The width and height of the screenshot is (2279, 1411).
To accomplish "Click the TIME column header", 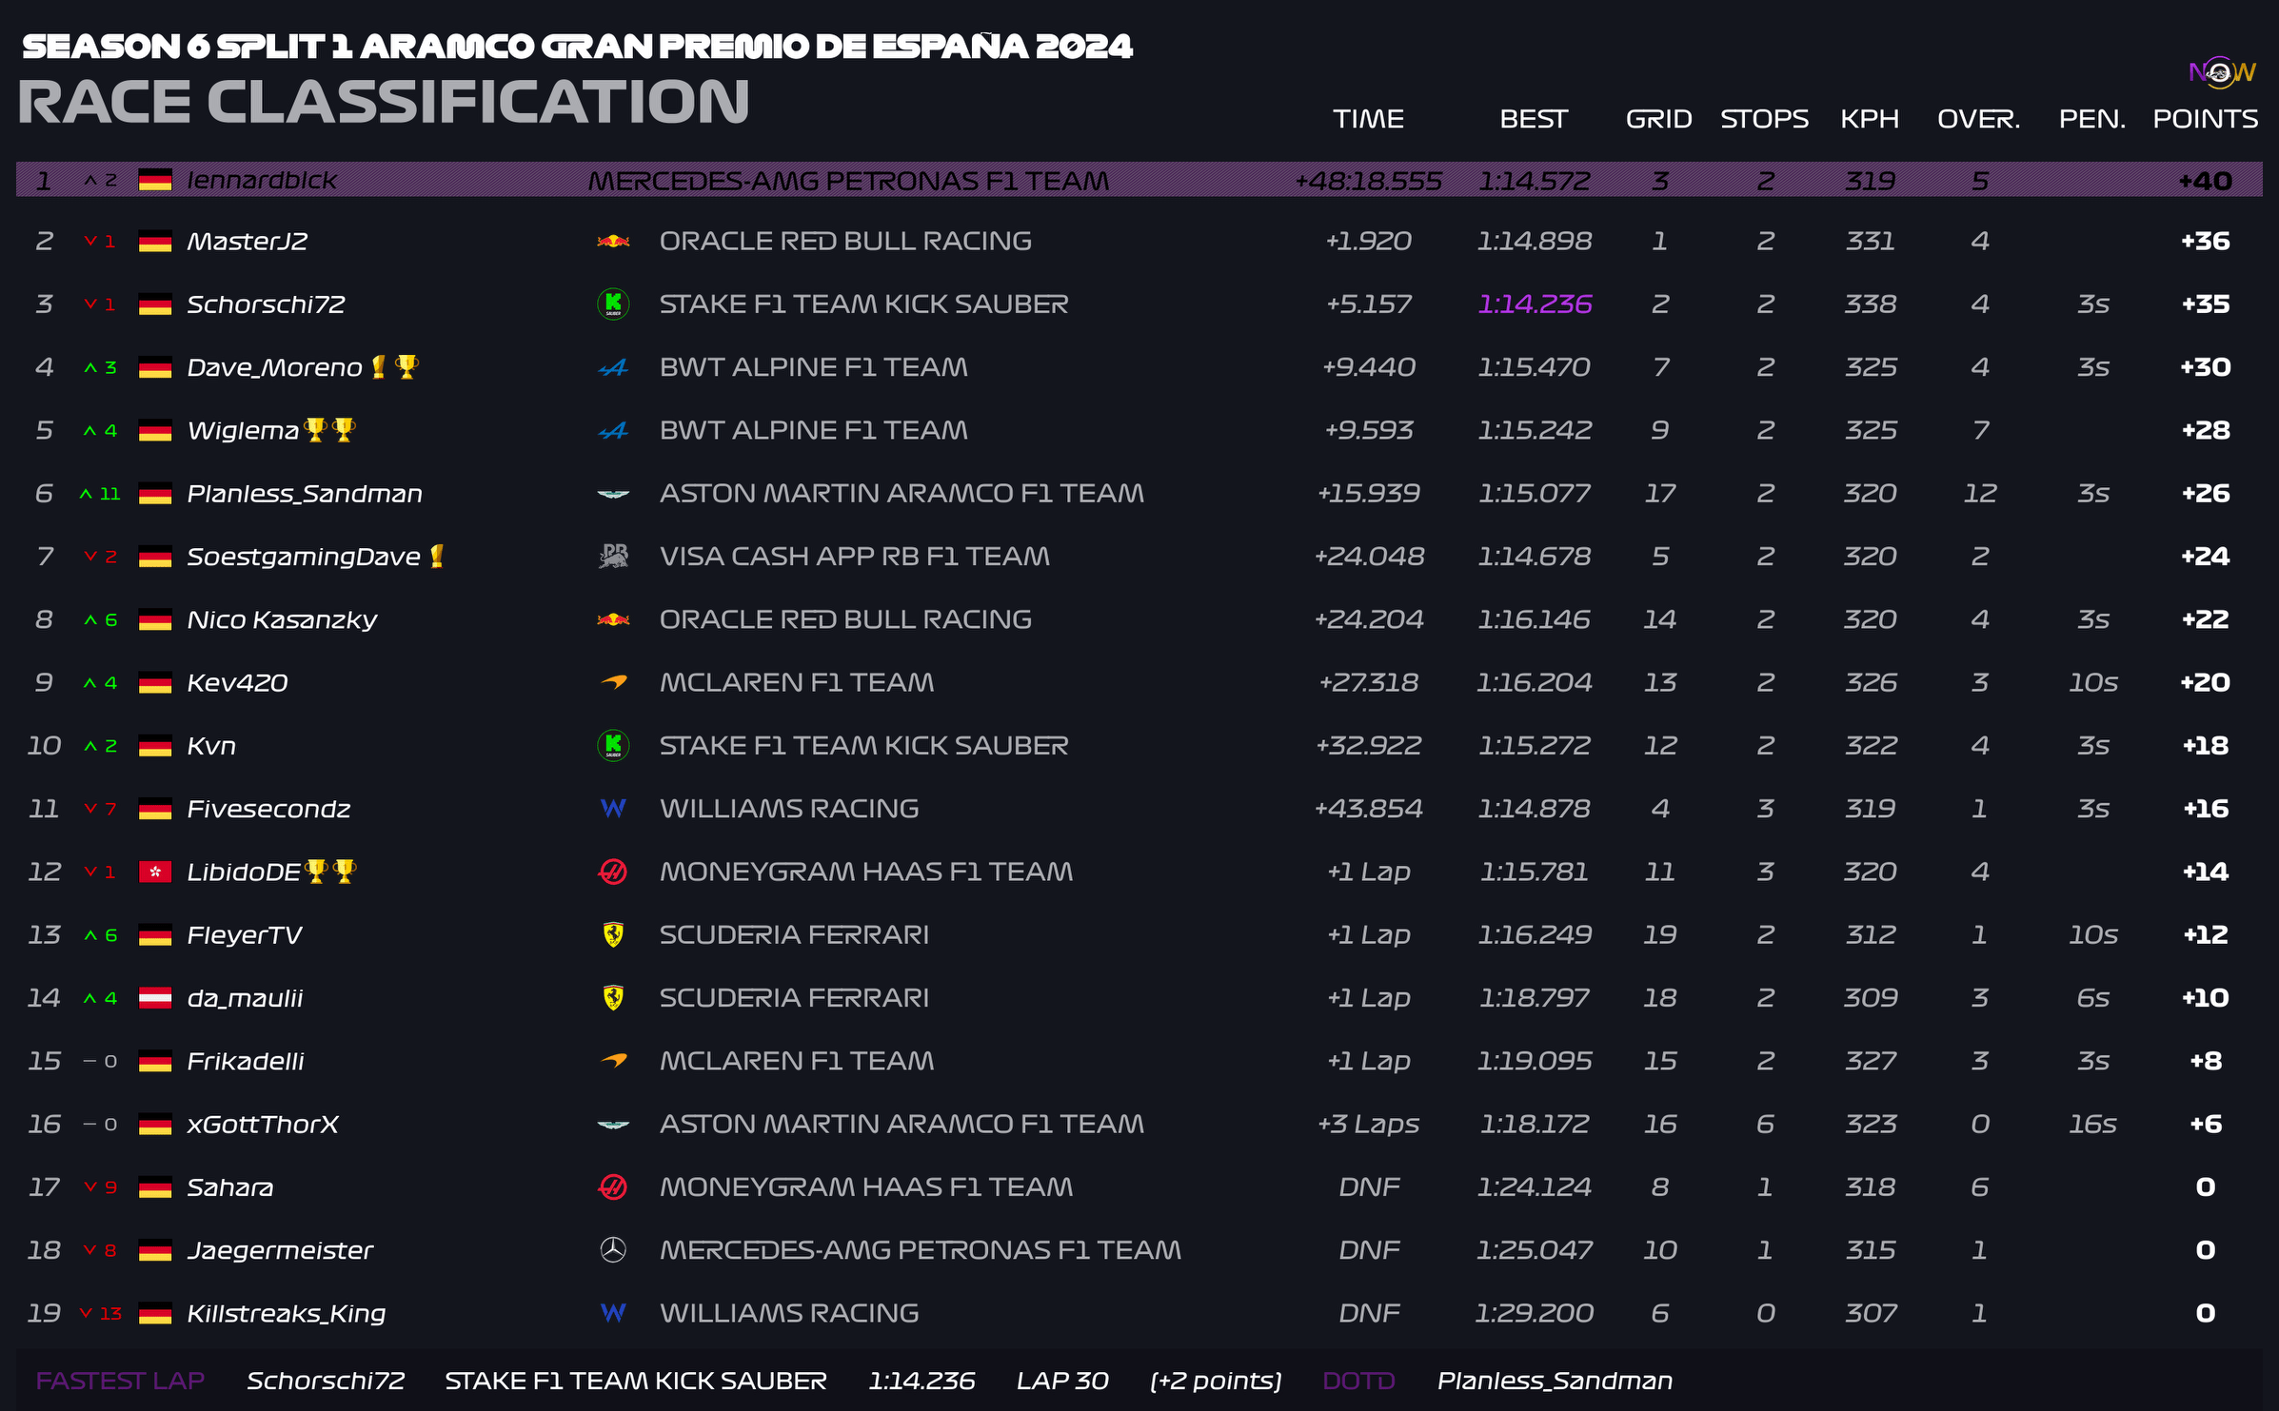I will click(x=1368, y=119).
